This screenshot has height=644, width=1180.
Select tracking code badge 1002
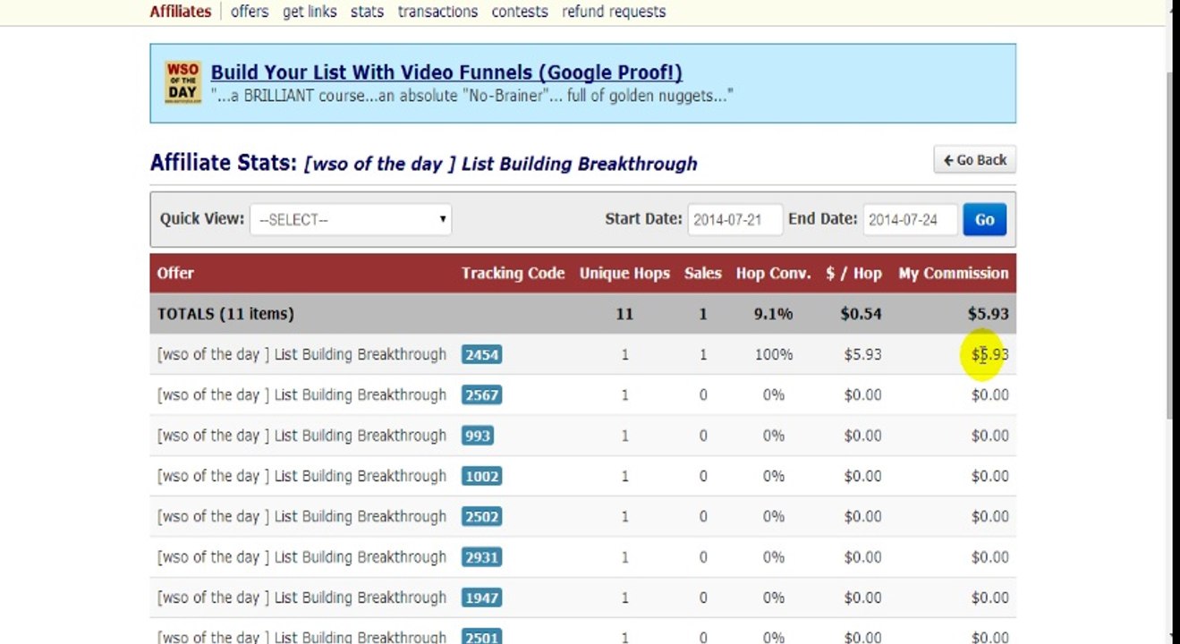[x=481, y=476]
